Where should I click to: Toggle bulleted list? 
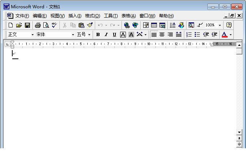click(197, 35)
